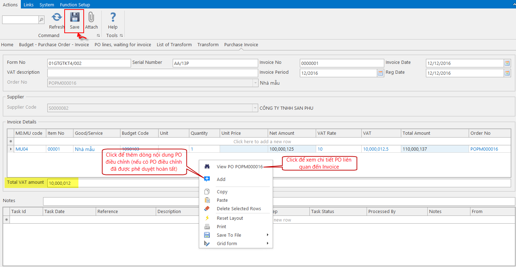Open the Actions ribbon tab
Screen dimensions: 516x267
10,5
